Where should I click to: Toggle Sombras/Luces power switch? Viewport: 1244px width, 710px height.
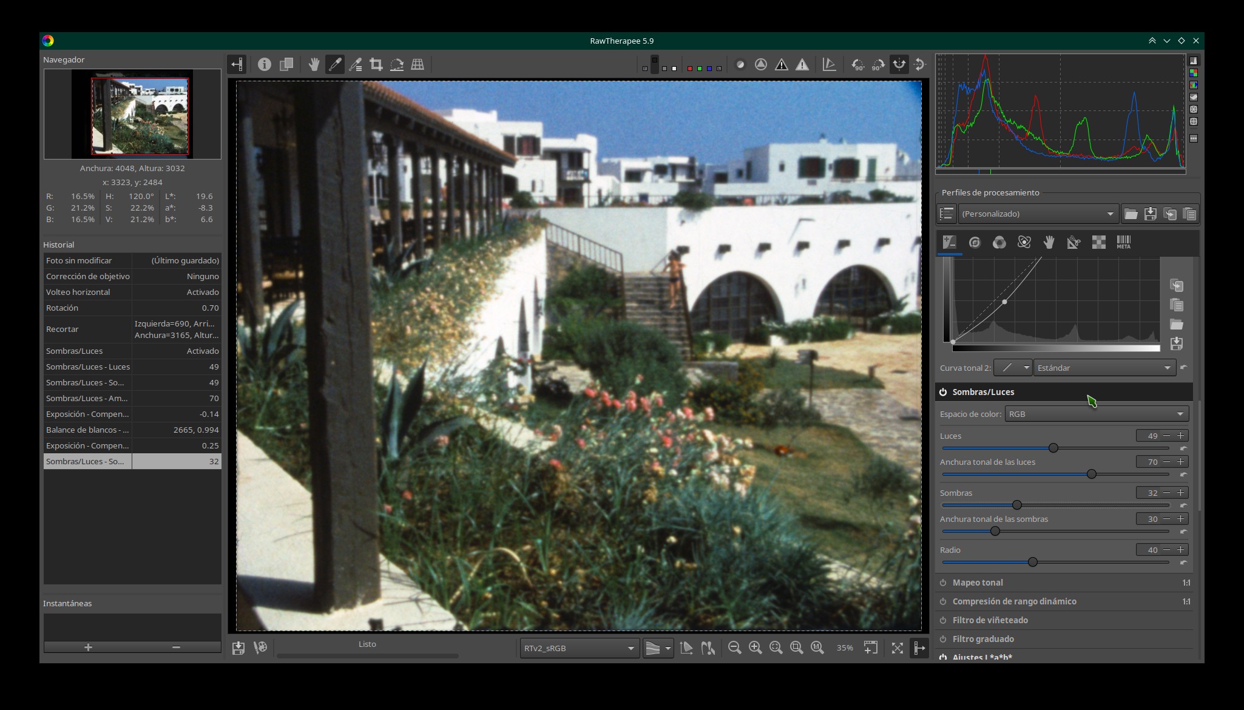(x=943, y=392)
